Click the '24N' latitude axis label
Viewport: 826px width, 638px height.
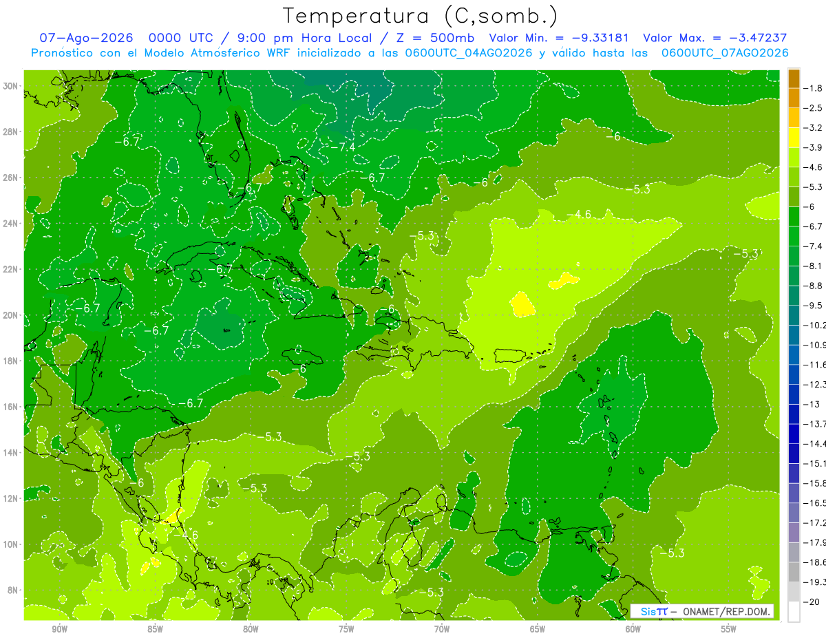(12, 224)
